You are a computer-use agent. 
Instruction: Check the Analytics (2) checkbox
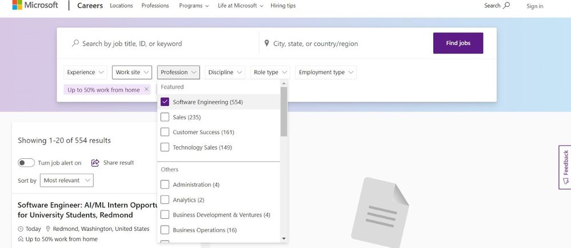pyautogui.click(x=165, y=200)
